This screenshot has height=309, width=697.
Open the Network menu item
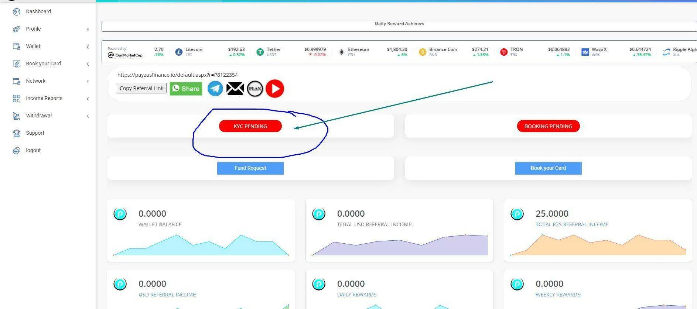click(35, 81)
